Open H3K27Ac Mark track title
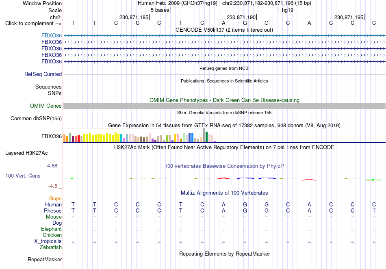Viewport: 386px width, 269px height. [x=224, y=147]
